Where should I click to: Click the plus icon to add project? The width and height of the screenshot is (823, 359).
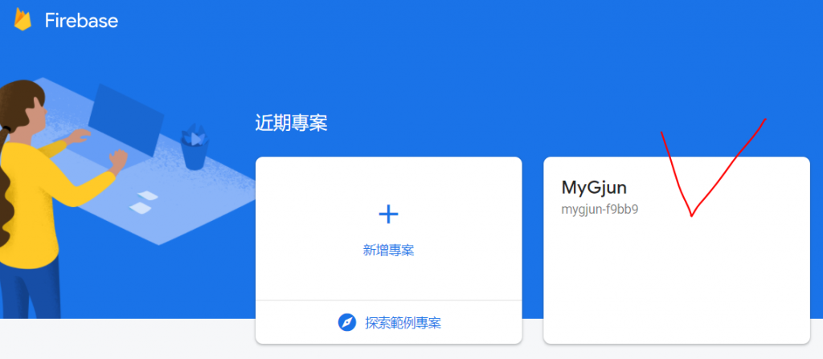[x=388, y=214]
